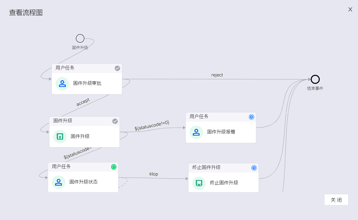Screen dimensions: 358x220
Task: Click green in-progress badge on 固件升级状态 node
Action: pos(114,167)
